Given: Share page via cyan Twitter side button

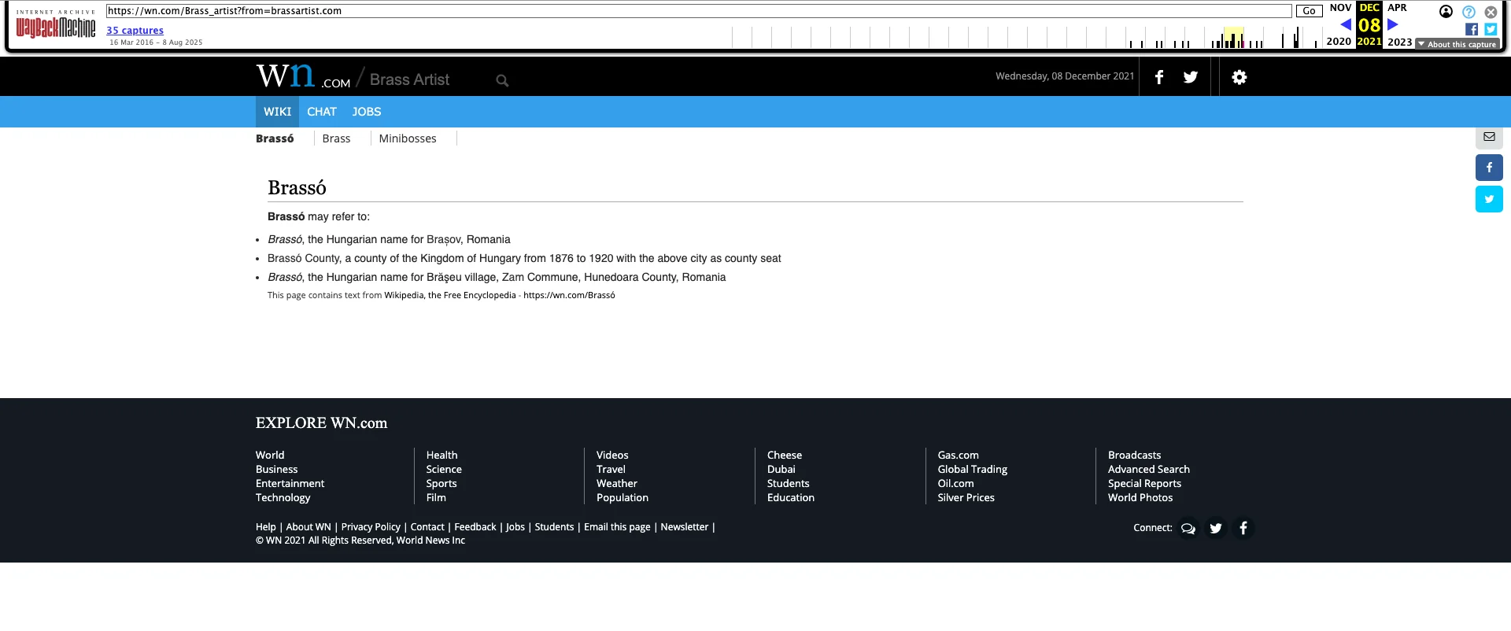Looking at the screenshot, I should coord(1488,199).
